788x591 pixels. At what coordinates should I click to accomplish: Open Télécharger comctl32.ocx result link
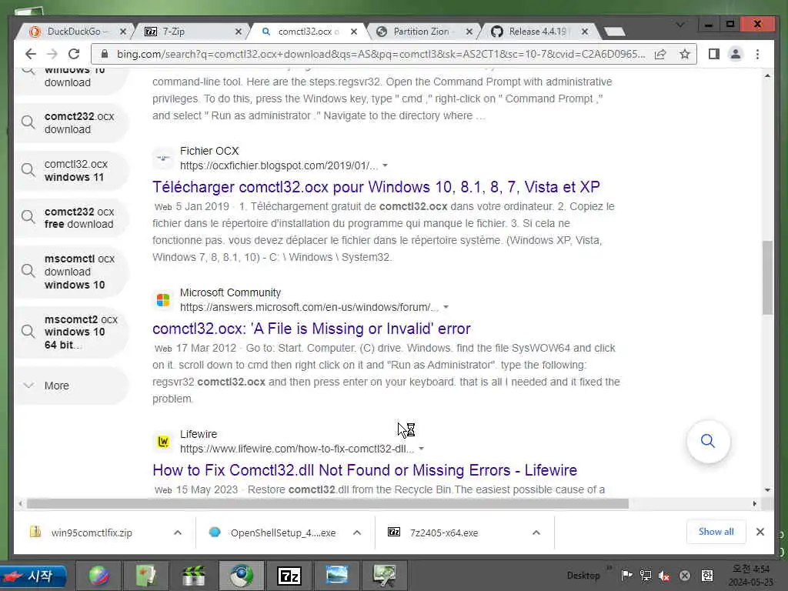tap(376, 187)
